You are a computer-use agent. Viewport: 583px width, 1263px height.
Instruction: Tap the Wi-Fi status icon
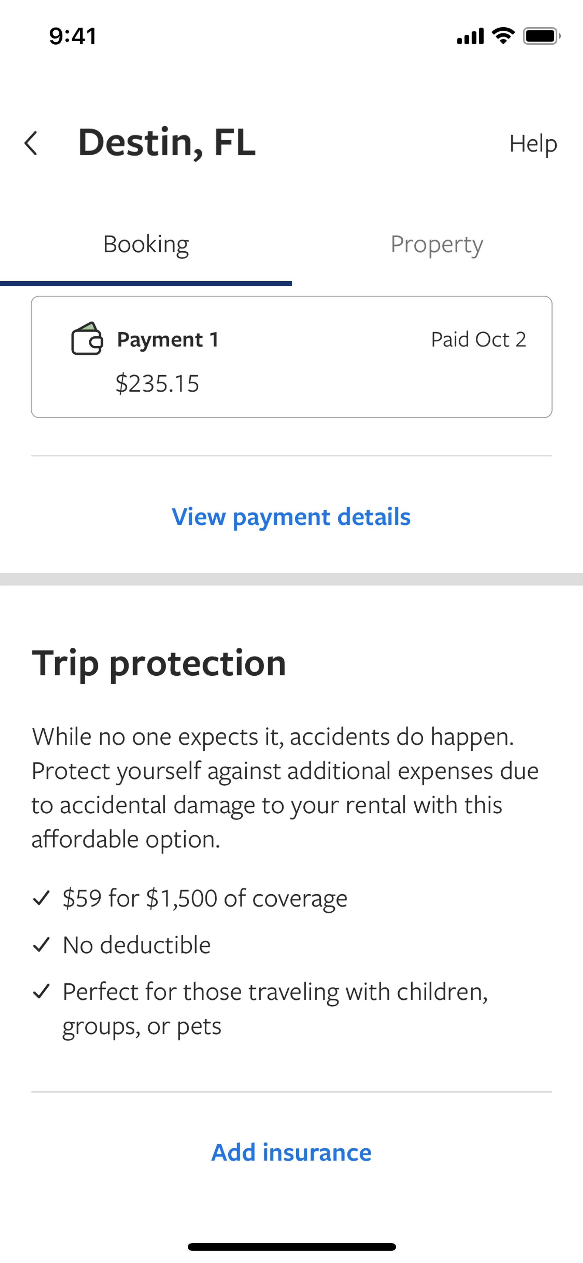click(503, 36)
